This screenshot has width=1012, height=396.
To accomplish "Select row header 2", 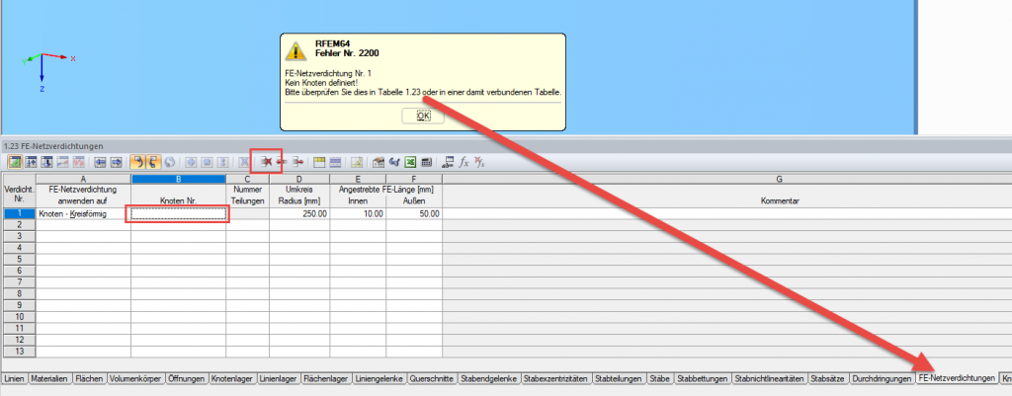I will tap(19, 224).
